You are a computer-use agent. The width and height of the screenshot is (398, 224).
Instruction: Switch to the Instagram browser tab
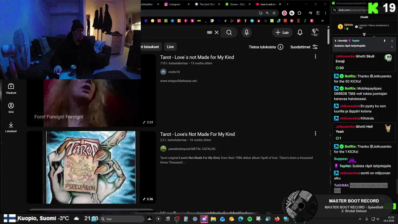pos(174,4)
